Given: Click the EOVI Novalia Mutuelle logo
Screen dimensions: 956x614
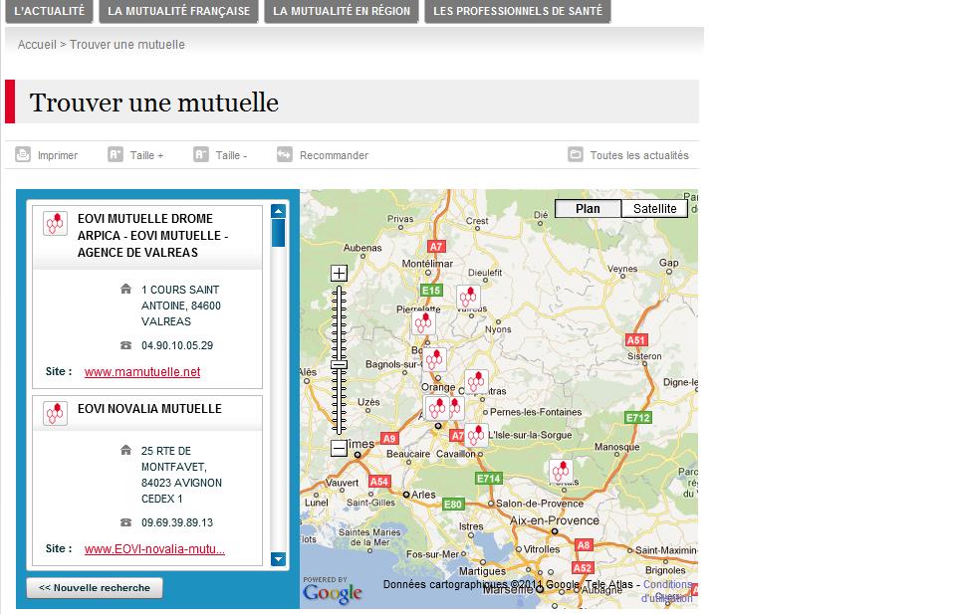Looking at the screenshot, I should point(55,414).
